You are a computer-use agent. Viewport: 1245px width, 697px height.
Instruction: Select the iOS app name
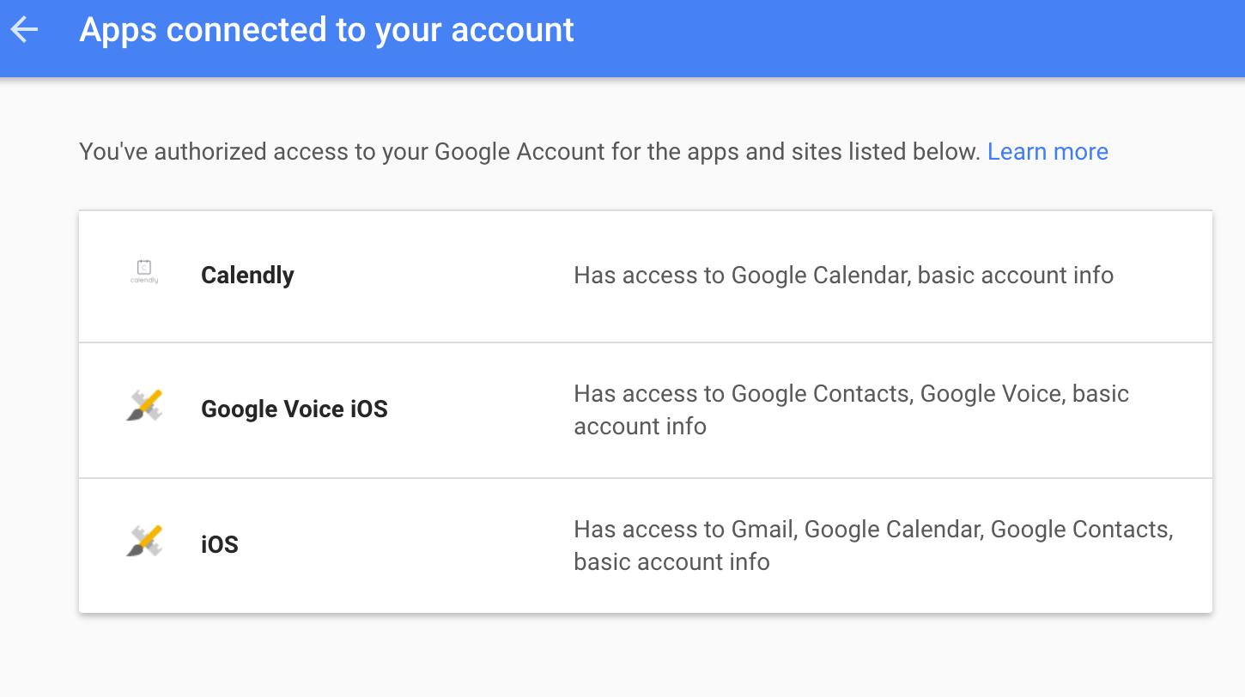point(219,544)
